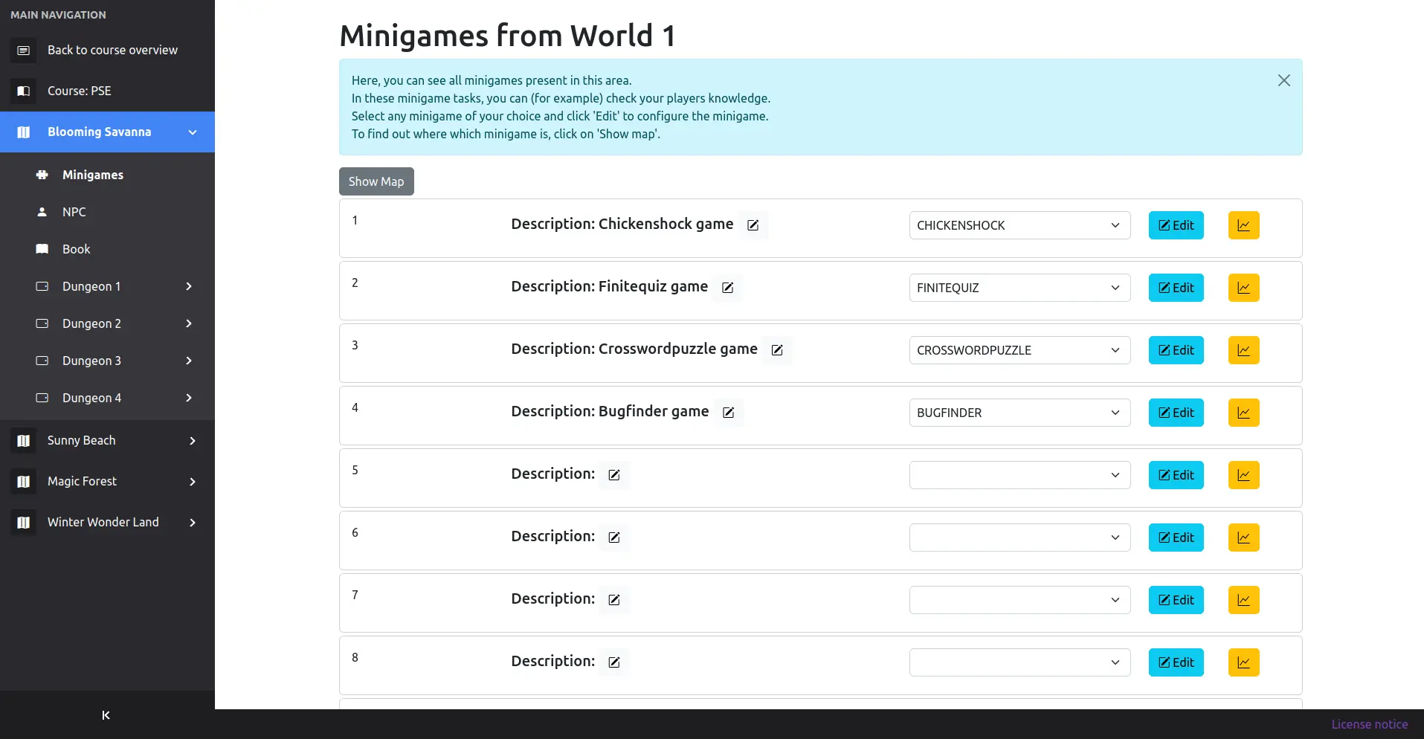The height and width of the screenshot is (739, 1424).
Task: Click the Minigames from World 1 heading
Action: (507, 36)
